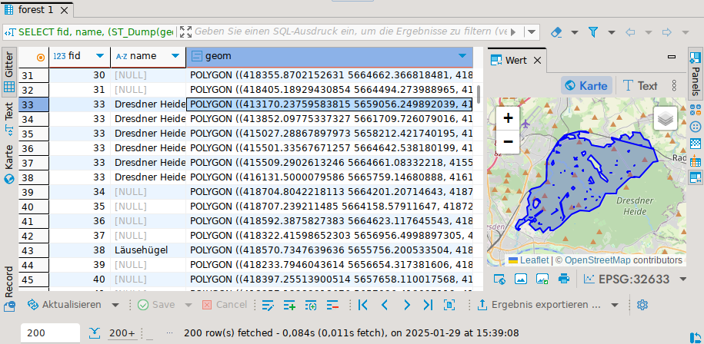Click Ergebnis exportieren button
The image size is (704, 344).
coord(538,305)
